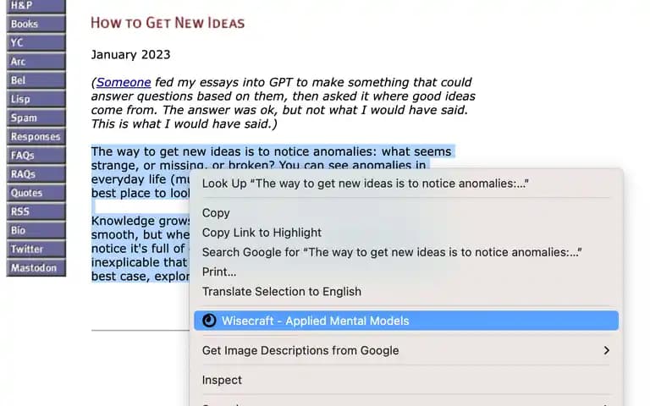Click highlighted text 'notice anomalies: what seems'

tap(363, 151)
